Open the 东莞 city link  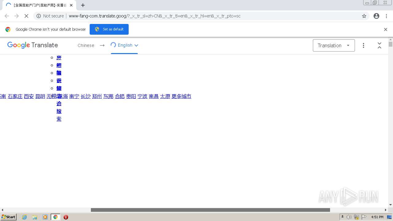[108, 96]
